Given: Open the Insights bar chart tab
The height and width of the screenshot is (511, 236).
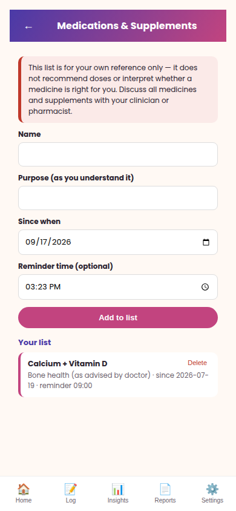Looking at the screenshot, I should (118, 489).
